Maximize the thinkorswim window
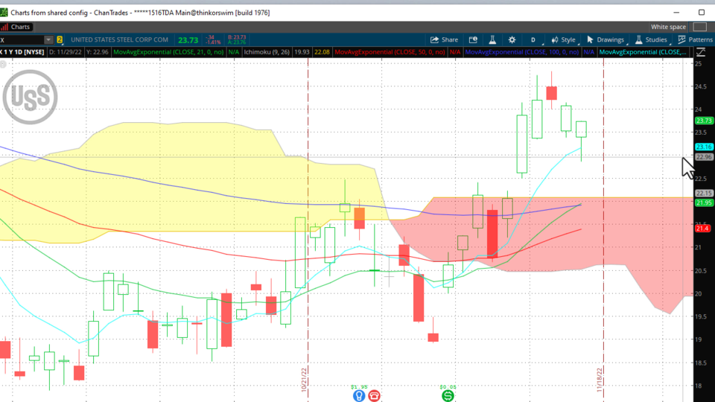Image resolution: width=715 pixels, height=402 pixels. tap(702, 13)
